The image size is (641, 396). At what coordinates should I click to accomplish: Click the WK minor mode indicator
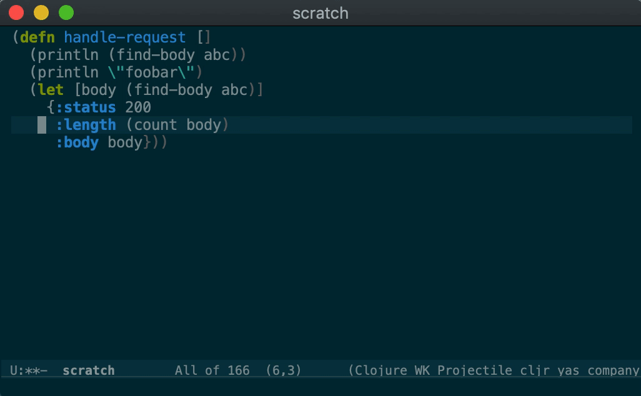click(x=423, y=370)
